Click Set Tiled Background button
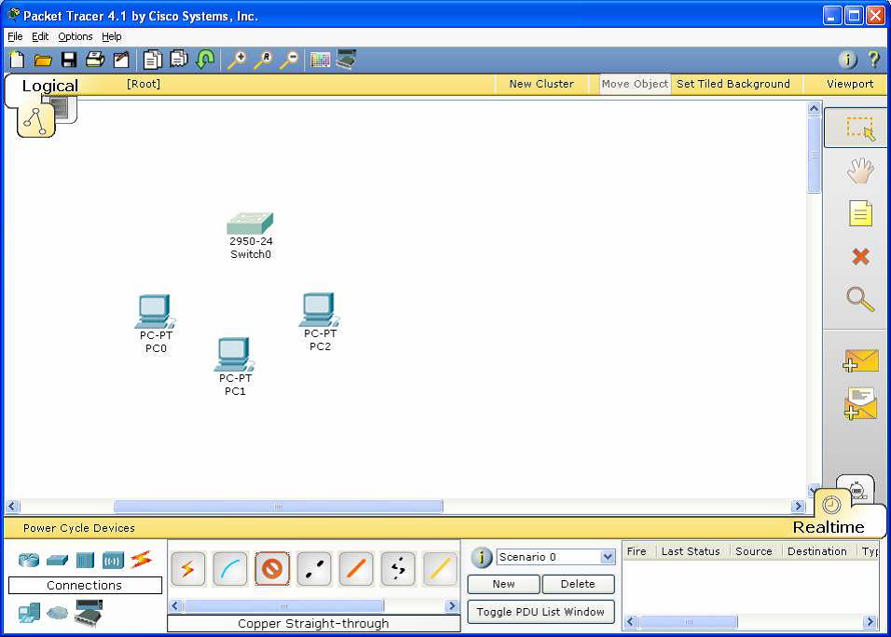Screen dimensions: 891x637 pos(733,84)
